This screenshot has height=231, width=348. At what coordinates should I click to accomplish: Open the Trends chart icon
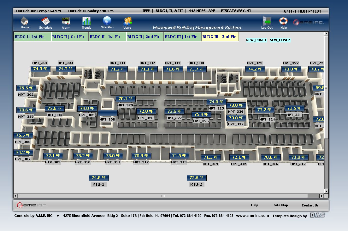point(86,21)
